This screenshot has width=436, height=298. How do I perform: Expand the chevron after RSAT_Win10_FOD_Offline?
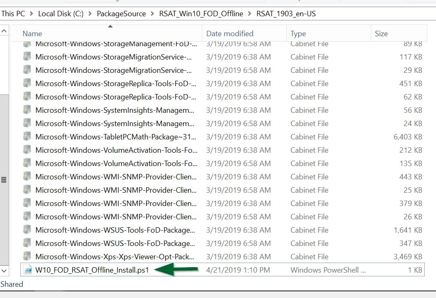click(x=249, y=14)
